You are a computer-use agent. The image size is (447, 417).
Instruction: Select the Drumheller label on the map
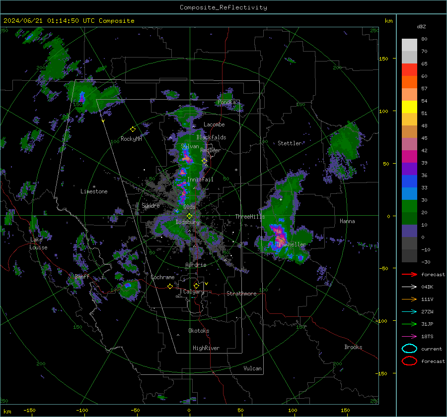click(x=291, y=244)
